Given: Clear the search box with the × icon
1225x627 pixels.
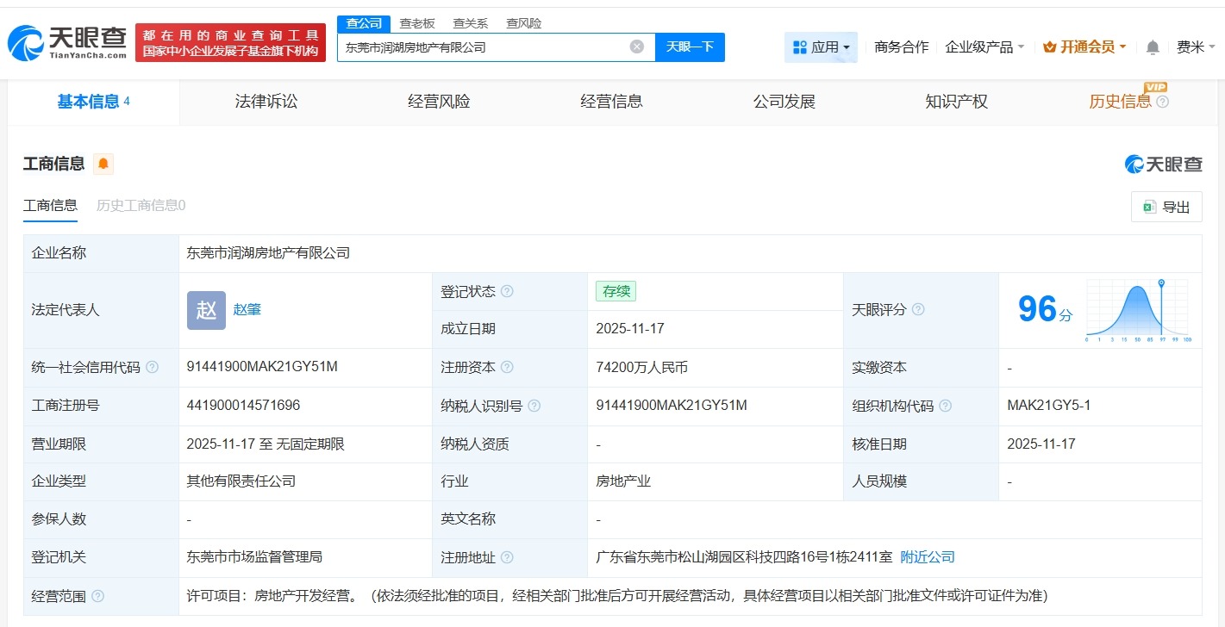Looking at the screenshot, I should click(636, 47).
